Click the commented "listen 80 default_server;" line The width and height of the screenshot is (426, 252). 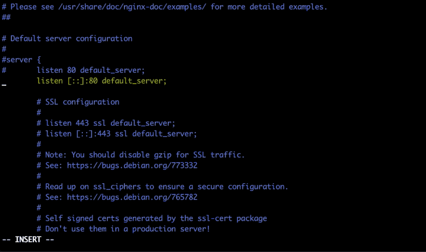point(91,71)
